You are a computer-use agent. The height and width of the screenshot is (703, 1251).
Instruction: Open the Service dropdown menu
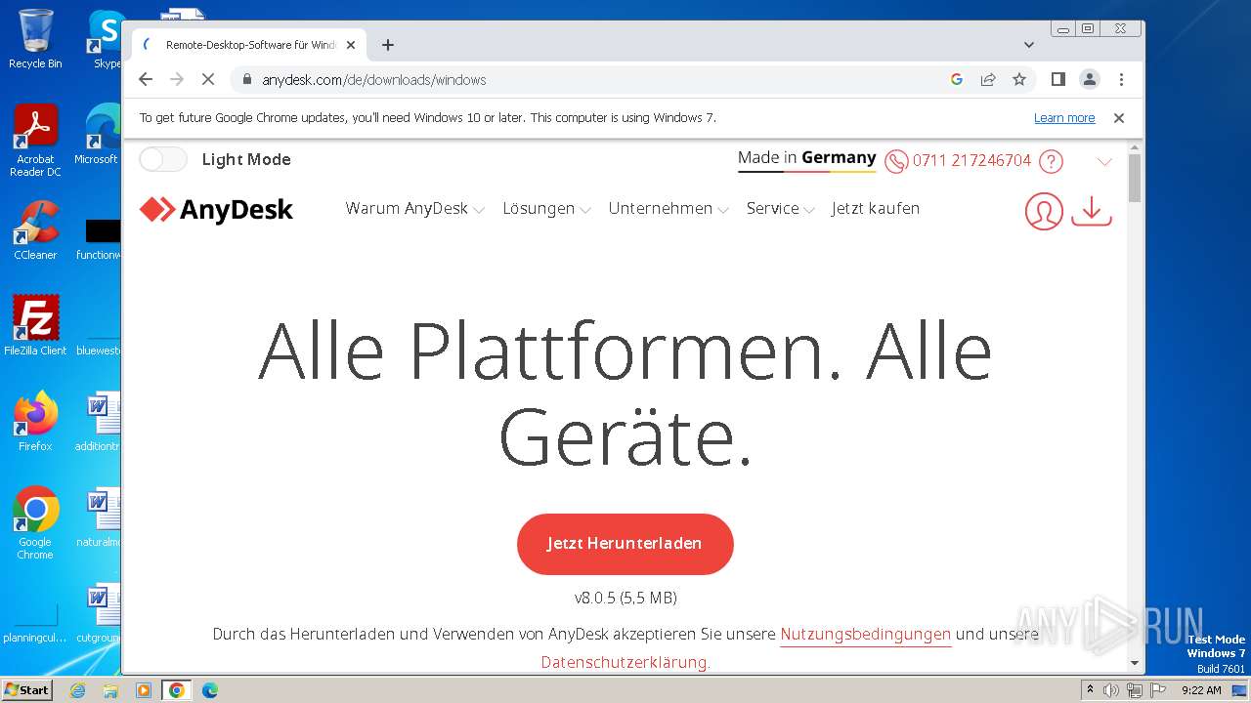[x=780, y=208]
